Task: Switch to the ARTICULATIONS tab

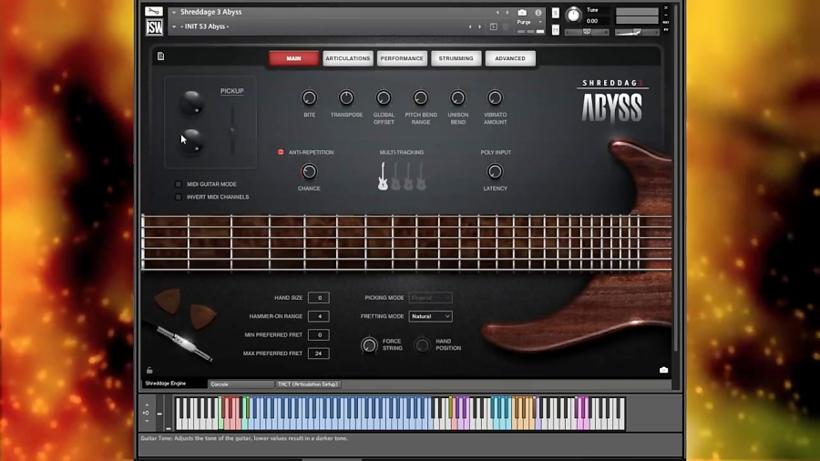Action: pos(348,58)
